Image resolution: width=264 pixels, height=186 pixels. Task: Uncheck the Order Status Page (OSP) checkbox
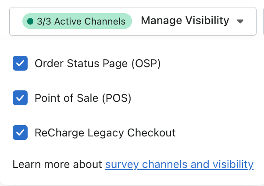(20, 64)
